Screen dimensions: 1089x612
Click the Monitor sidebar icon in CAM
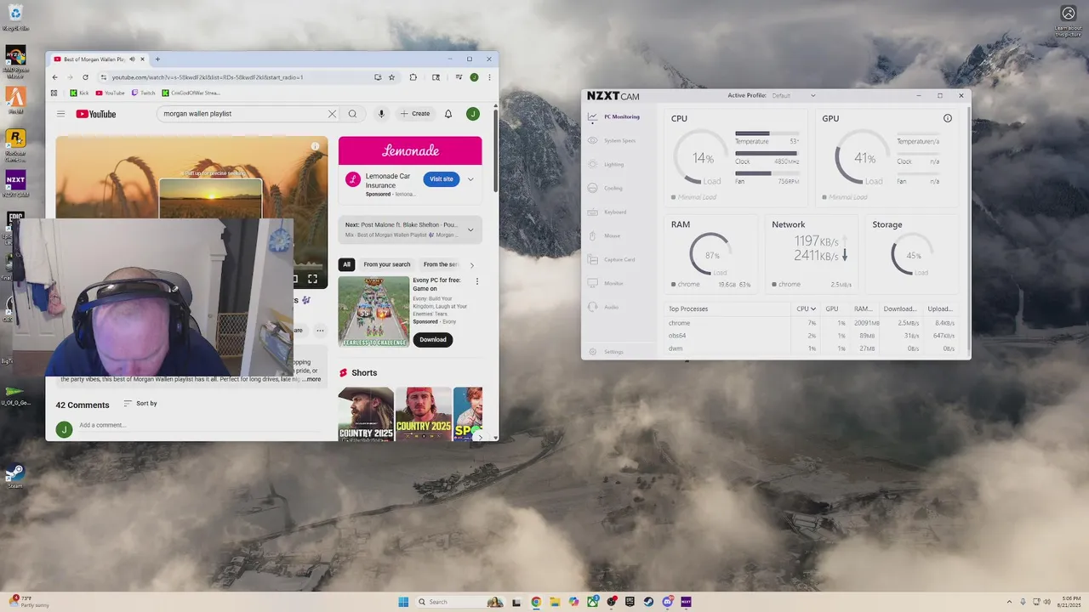coord(593,283)
